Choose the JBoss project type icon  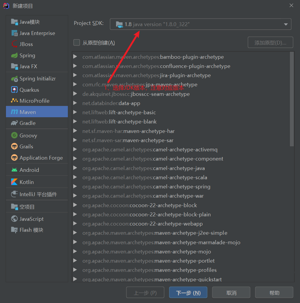(14, 44)
